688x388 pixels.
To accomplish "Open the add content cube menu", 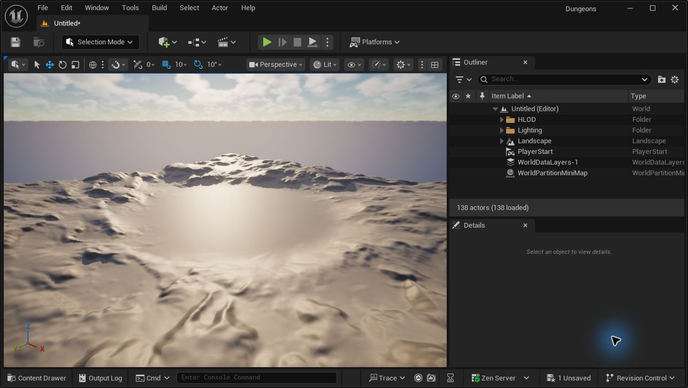I will [167, 42].
